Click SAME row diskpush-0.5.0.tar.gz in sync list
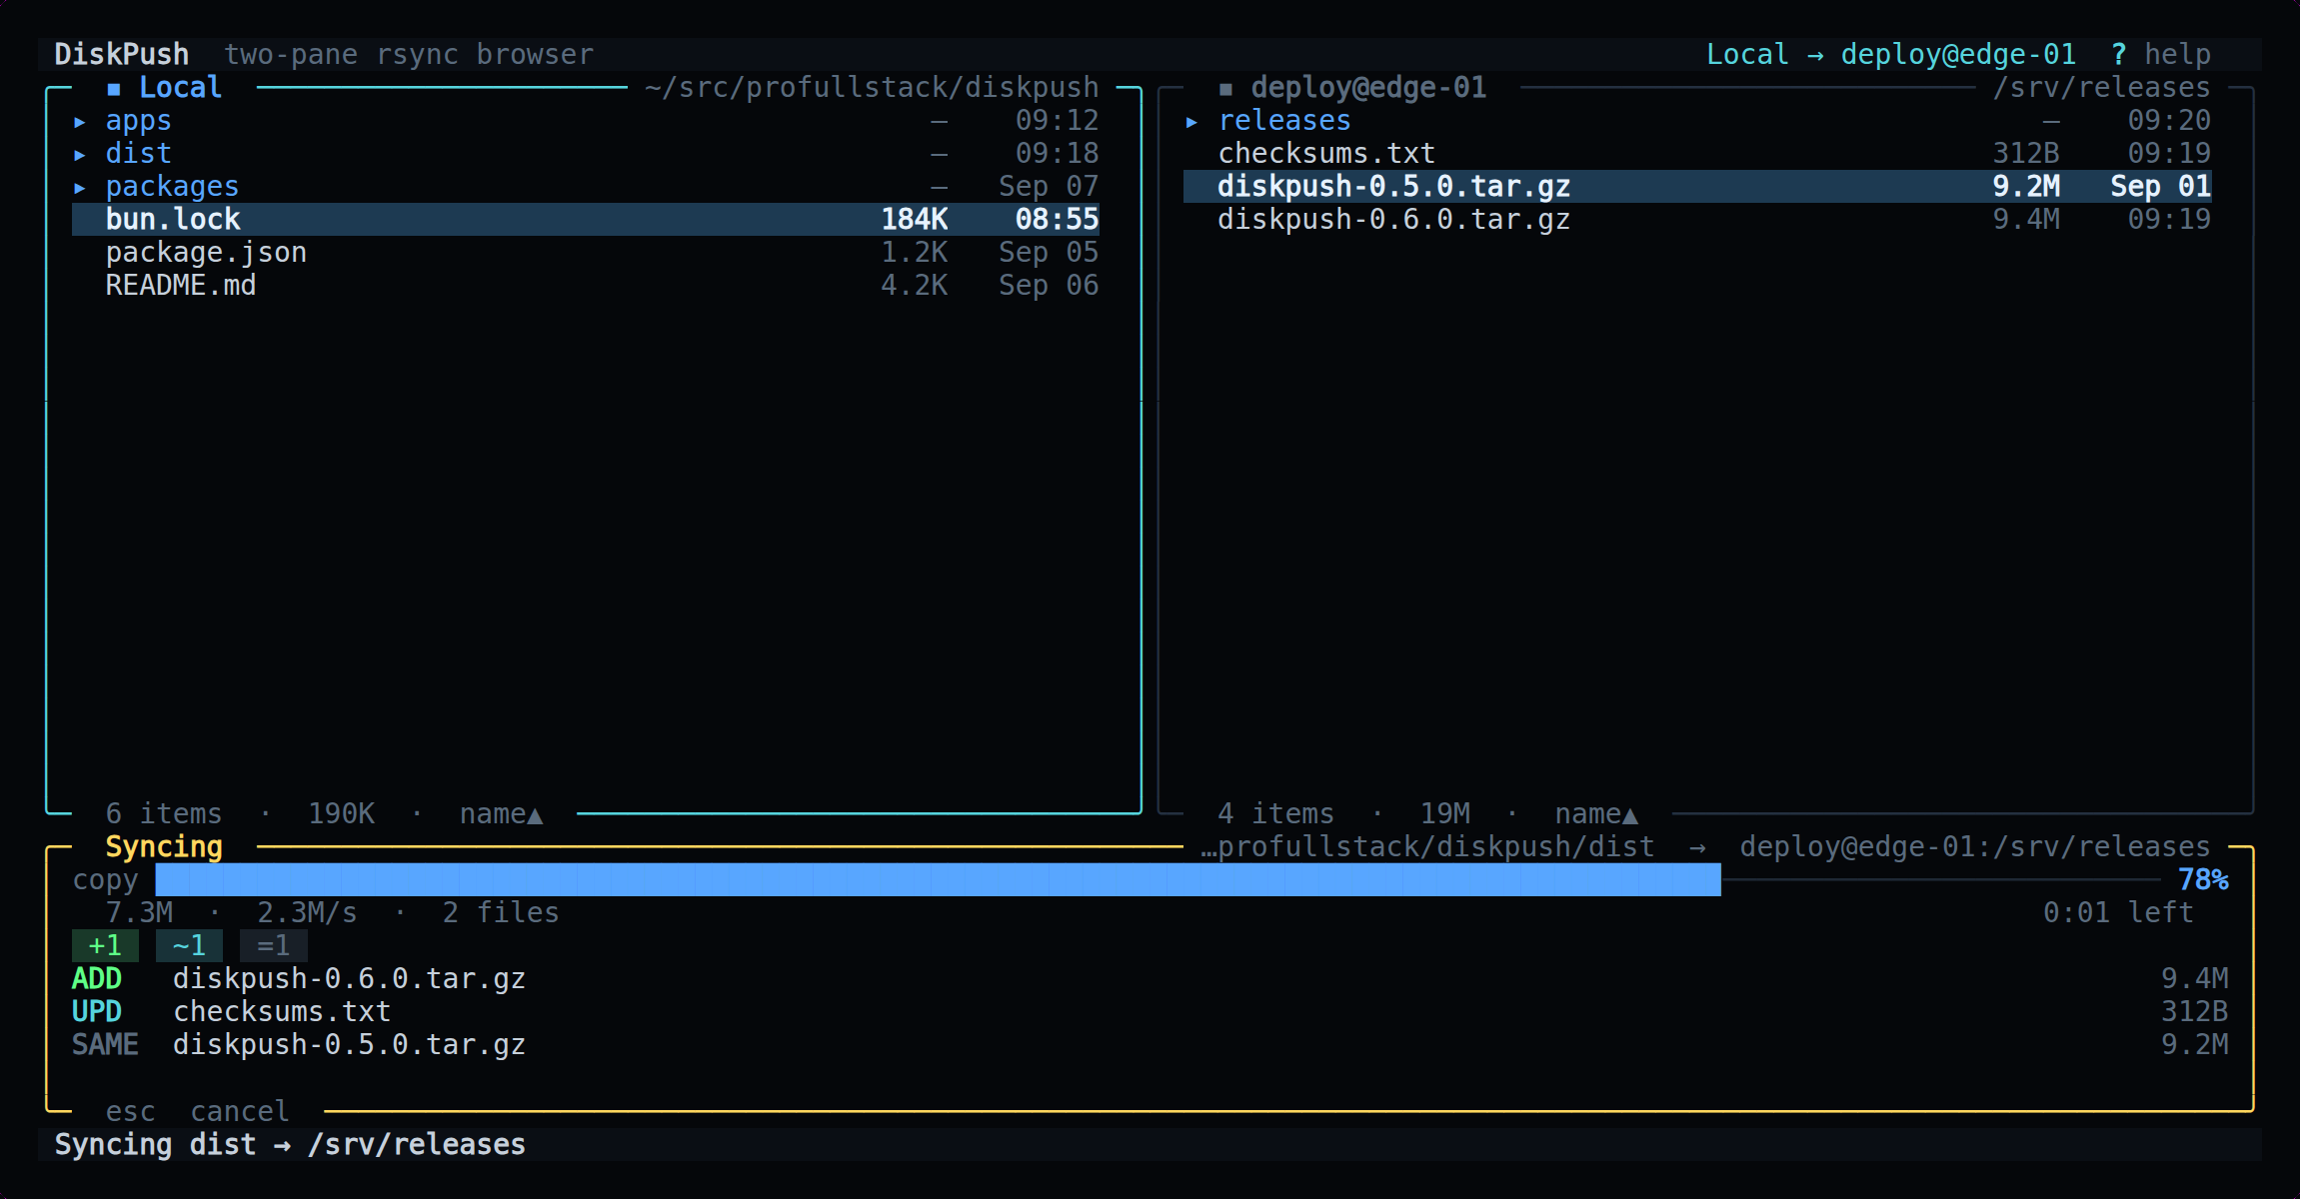 coord(1150,1044)
